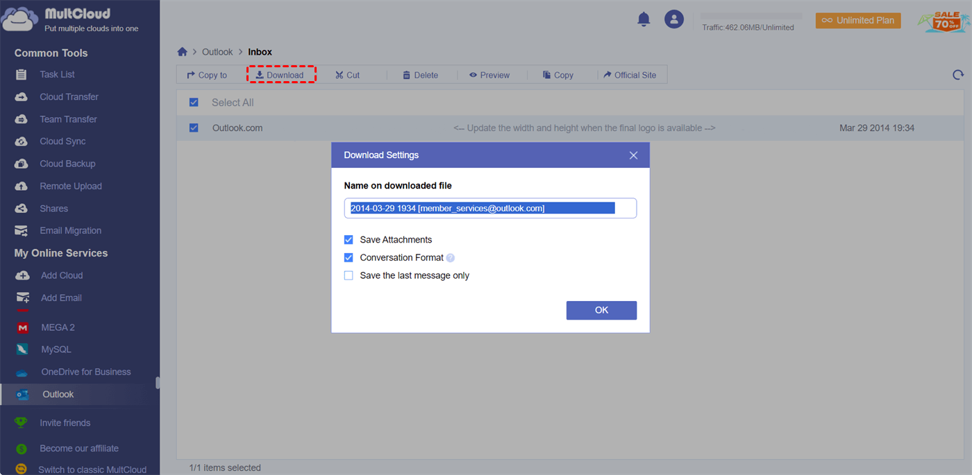Click the Add Cloud icon

[22, 275]
